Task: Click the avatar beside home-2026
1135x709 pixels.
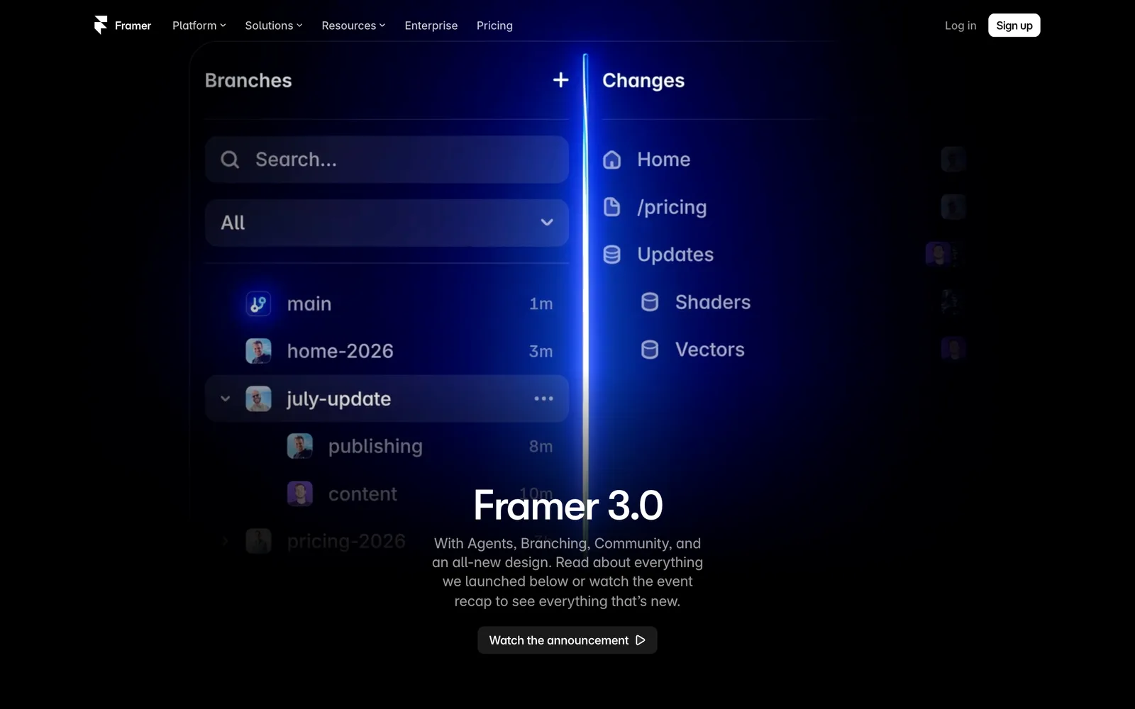Action: tap(258, 351)
